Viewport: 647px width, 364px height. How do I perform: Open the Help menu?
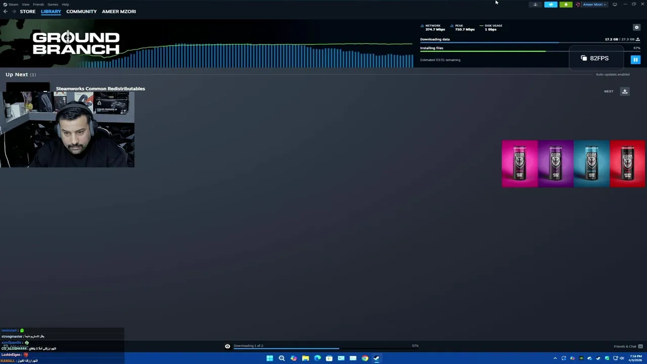point(65,4)
